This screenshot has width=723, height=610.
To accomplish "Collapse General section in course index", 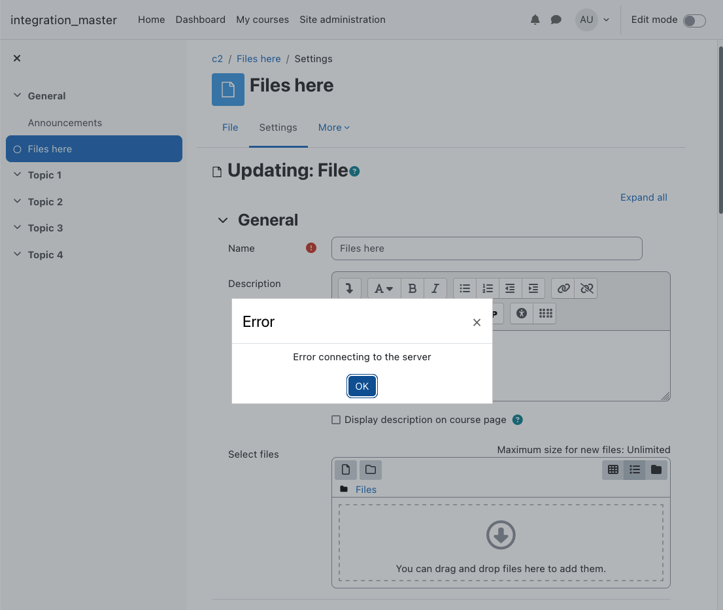I will (18, 95).
